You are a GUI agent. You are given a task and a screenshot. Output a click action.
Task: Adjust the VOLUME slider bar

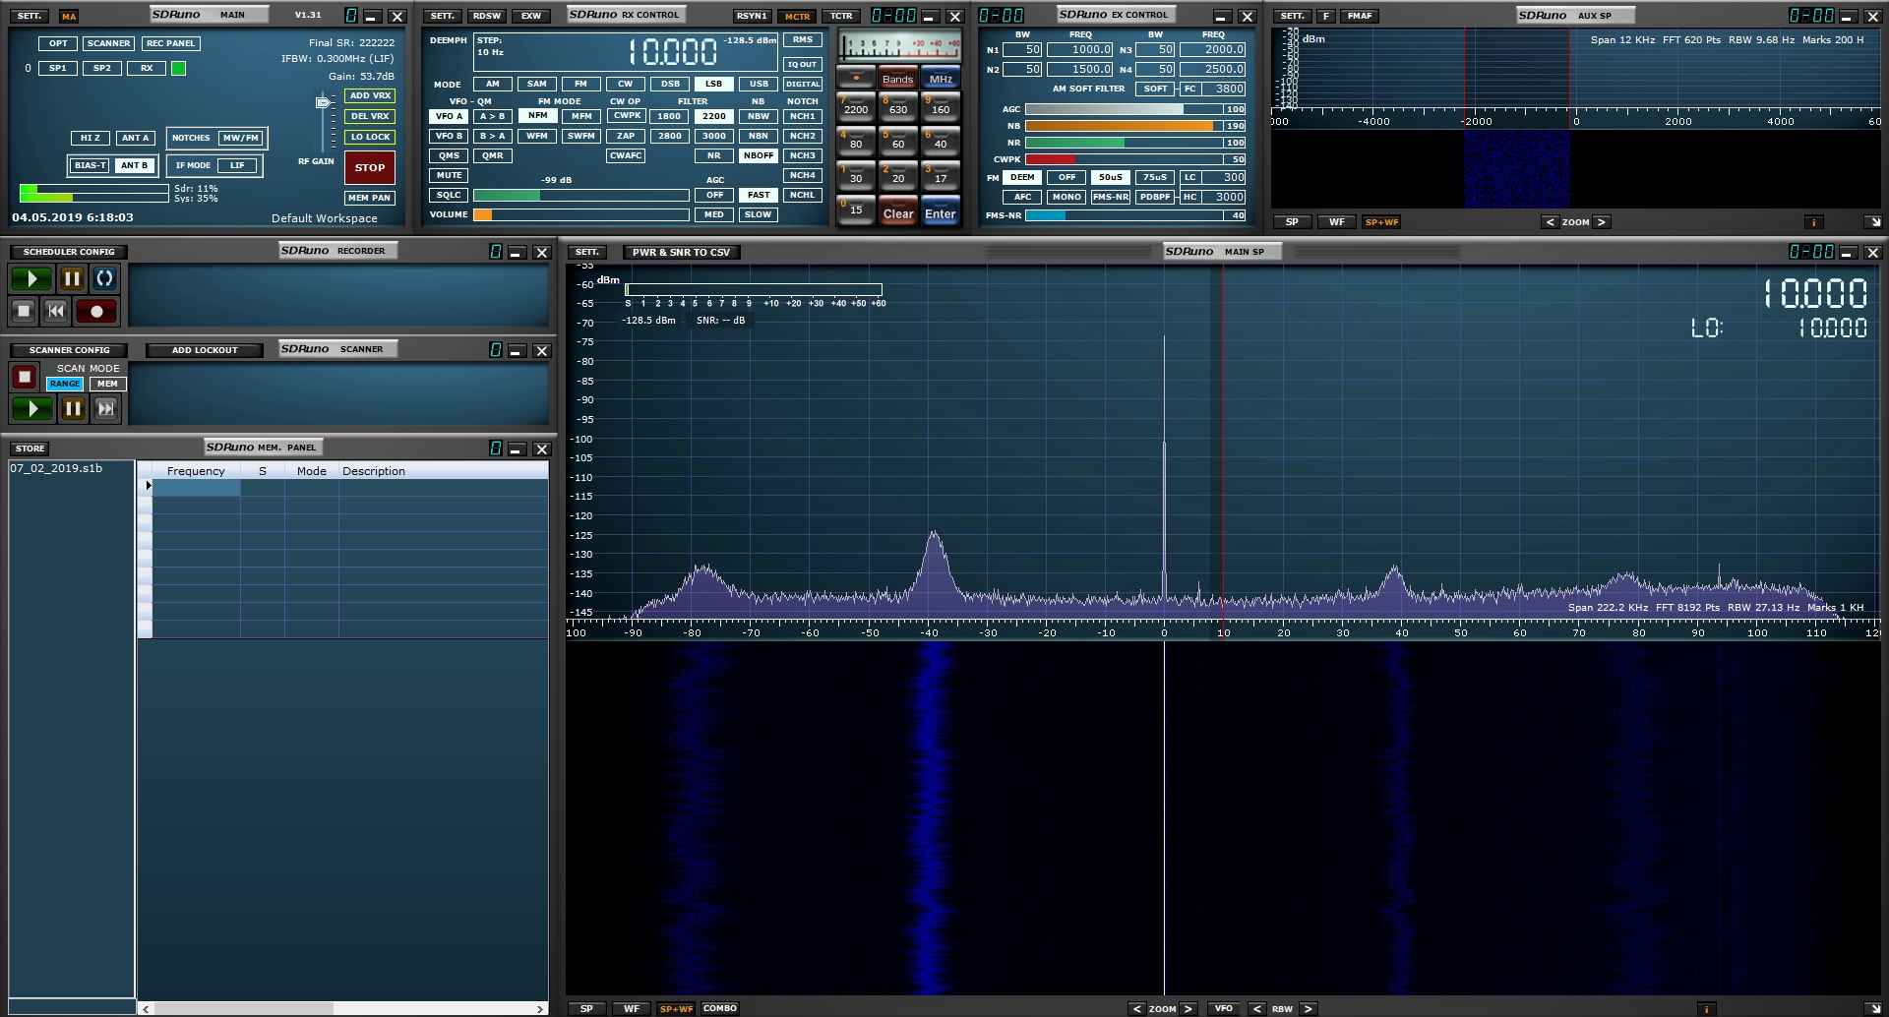(x=581, y=214)
